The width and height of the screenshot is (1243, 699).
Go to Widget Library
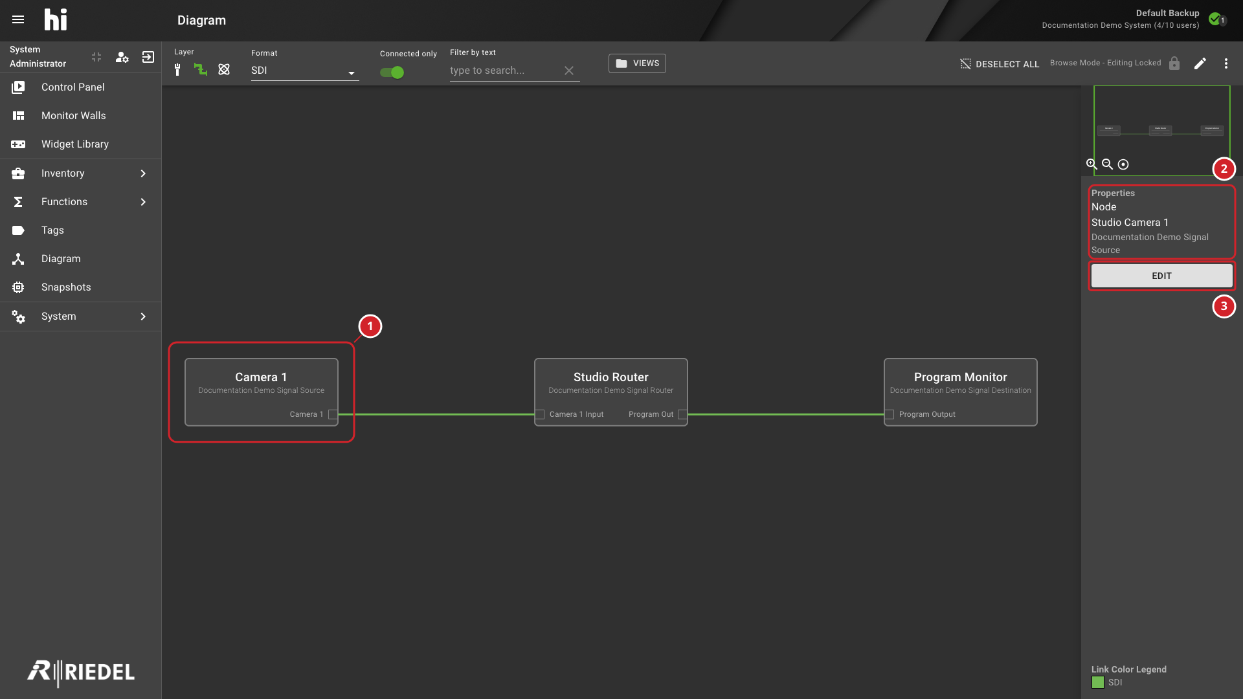[80, 144]
